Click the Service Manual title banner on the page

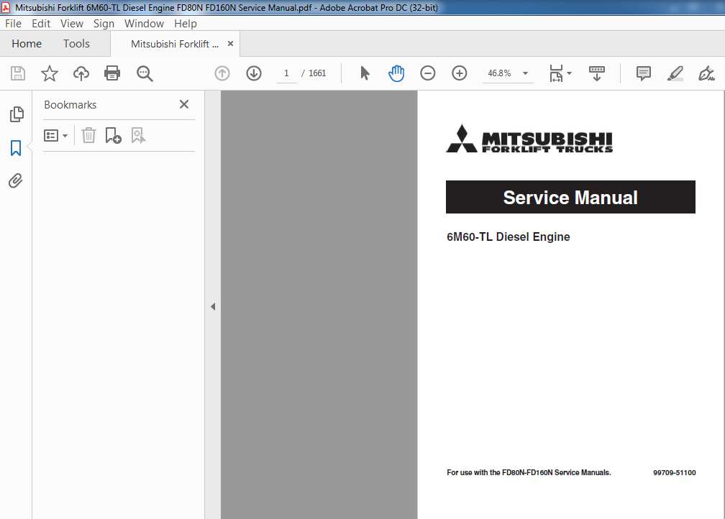tap(570, 198)
